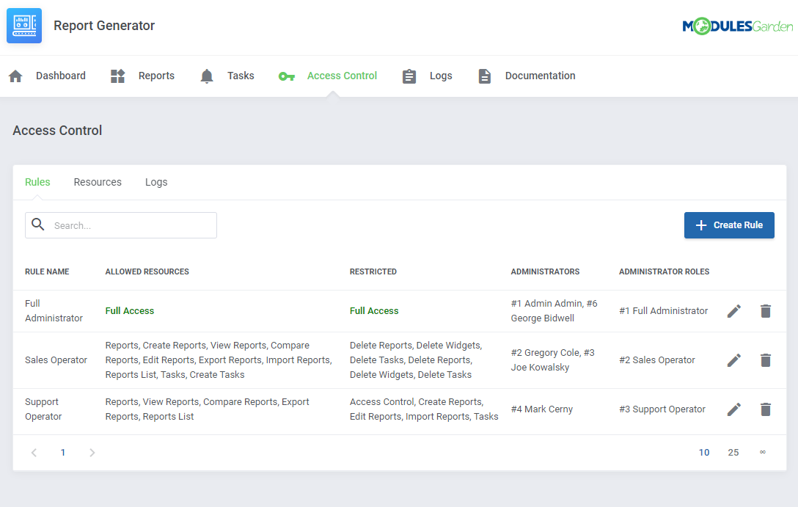Click the Report Generator title text
Image resolution: width=798 pixels, height=507 pixels.
104,26
